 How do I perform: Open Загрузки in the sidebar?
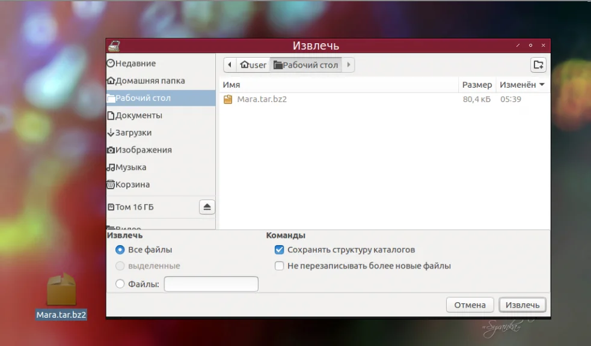point(161,133)
